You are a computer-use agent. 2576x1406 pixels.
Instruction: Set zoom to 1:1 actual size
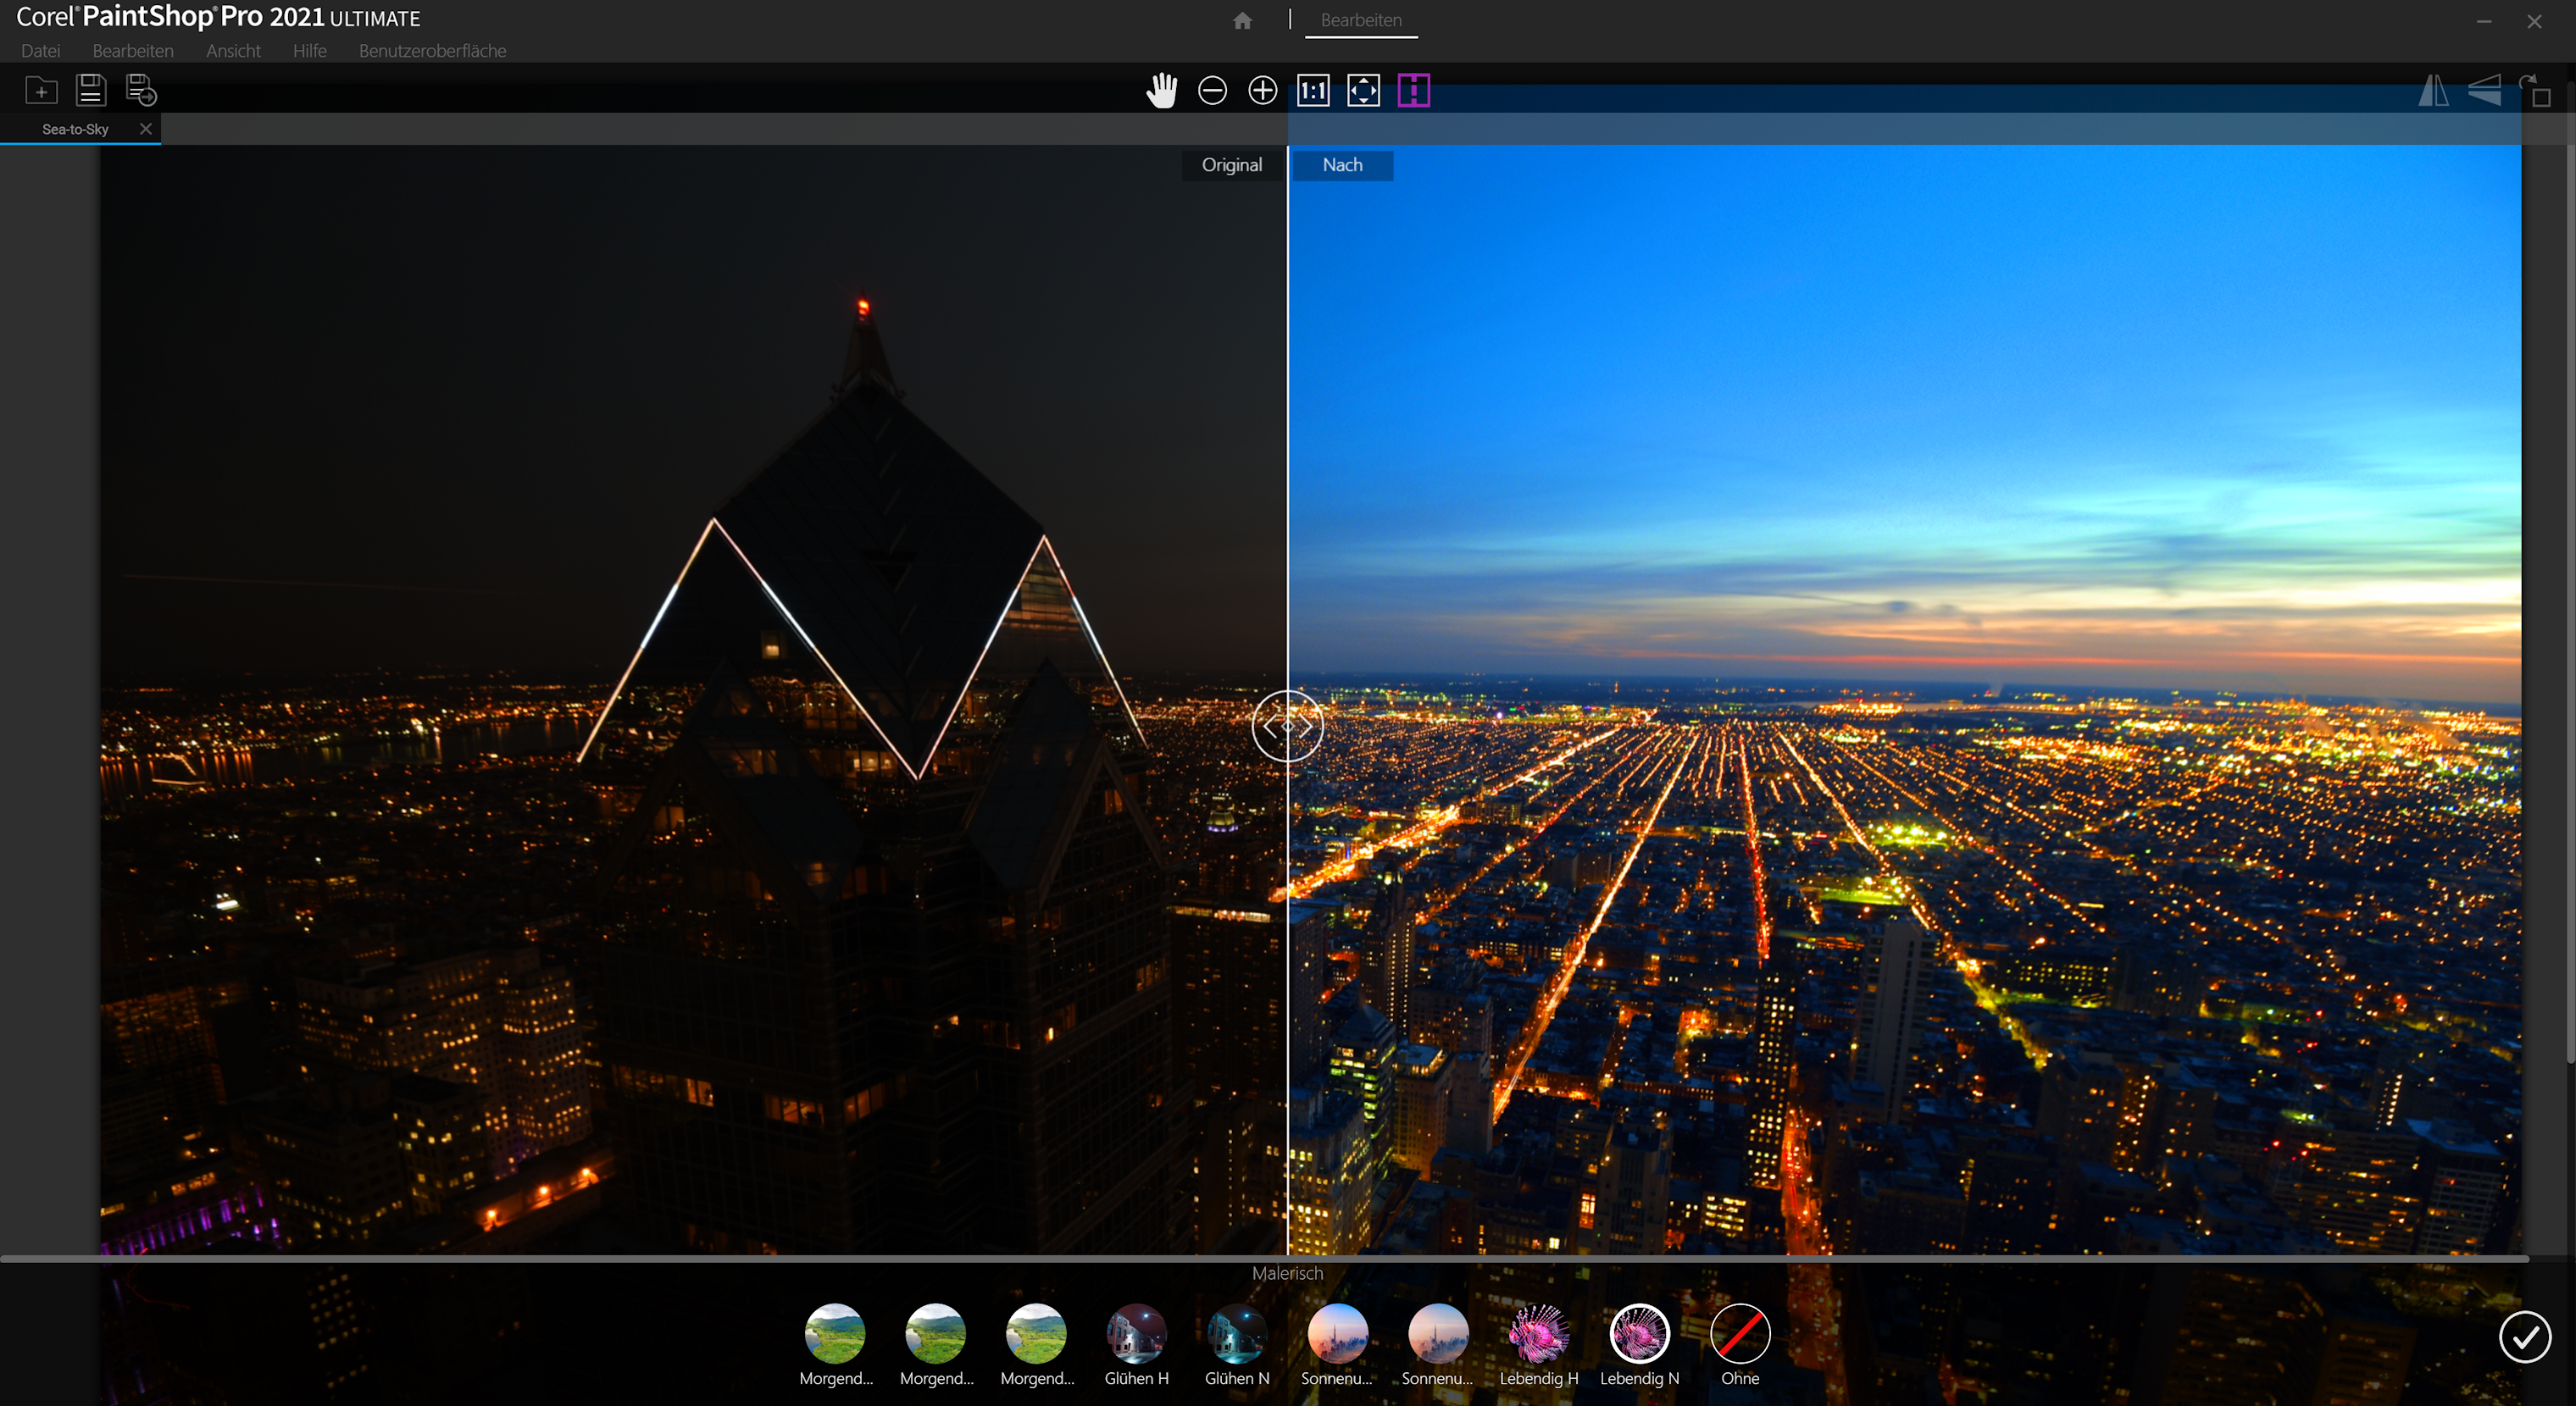1313,91
